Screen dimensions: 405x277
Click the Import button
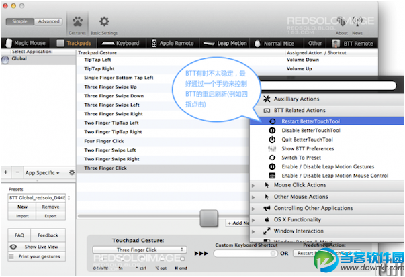coord(22,216)
